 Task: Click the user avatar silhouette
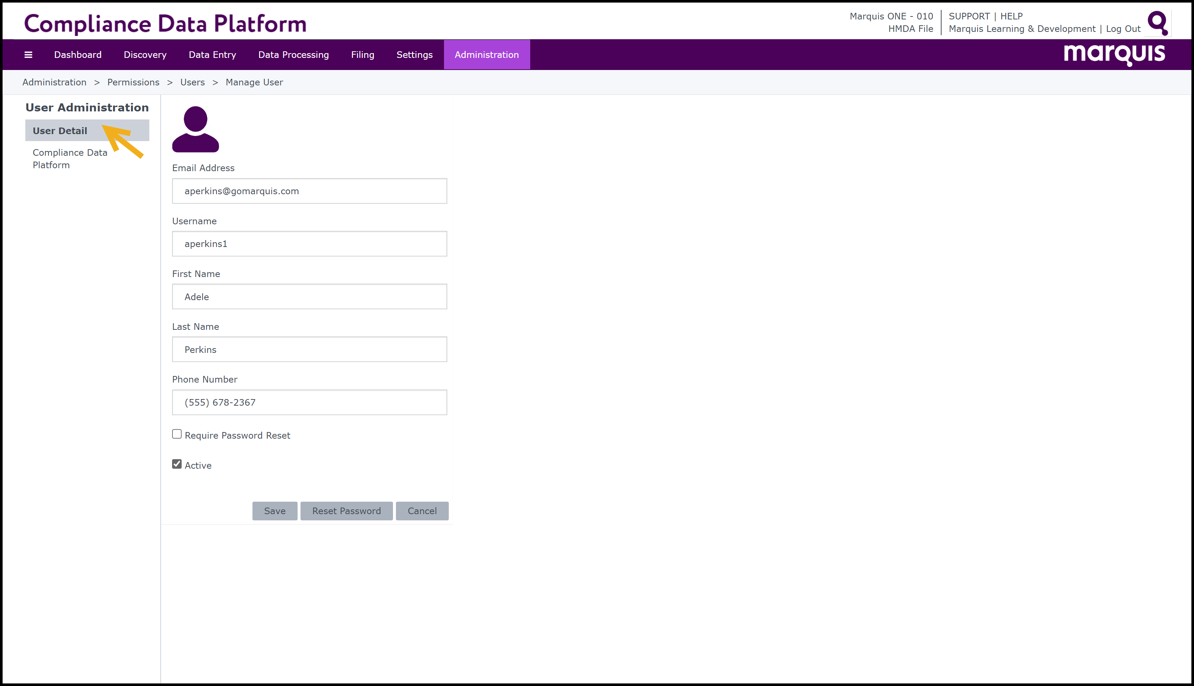click(x=195, y=129)
